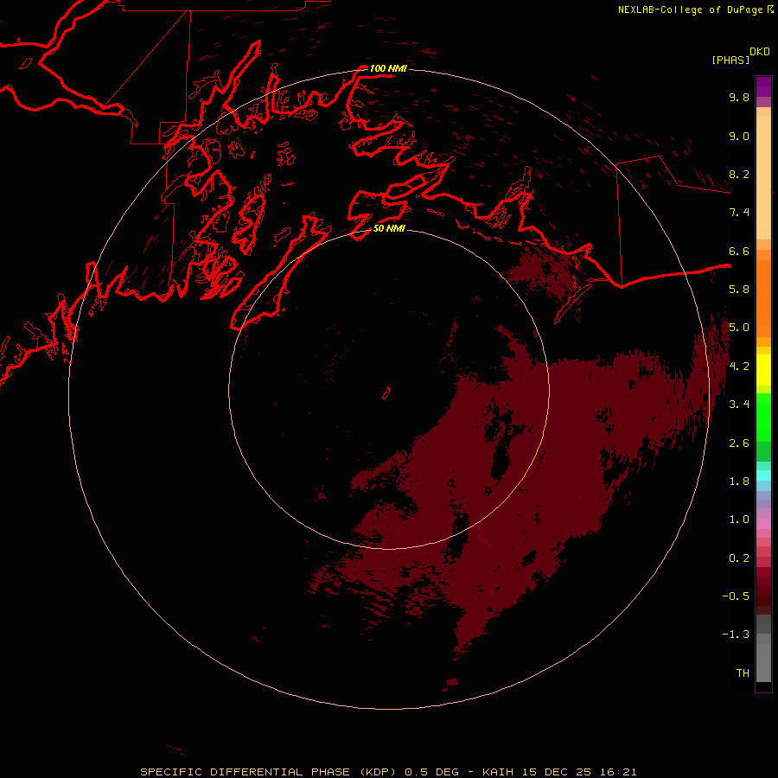Click the 1.0 scale value

739,520
